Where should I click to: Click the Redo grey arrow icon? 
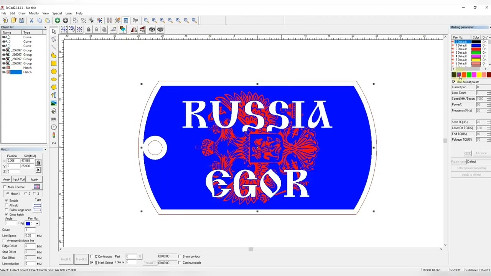pyautogui.click(x=65, y=20)
